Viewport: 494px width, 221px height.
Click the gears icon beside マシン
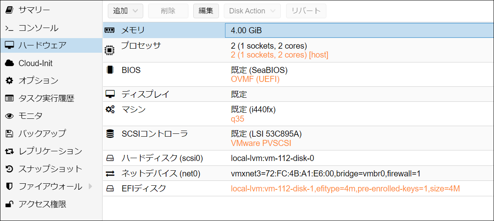tap(110, 109)
